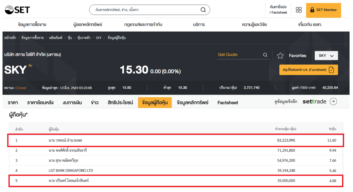Viewport: 353px width, 192px height.
Task: Open the ข้อมูลการซื้อขาย menu
Action: (32, 24)
